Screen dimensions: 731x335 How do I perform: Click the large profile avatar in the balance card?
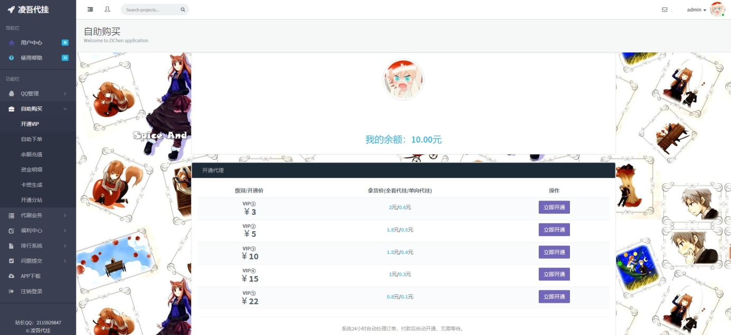point(404,79)
